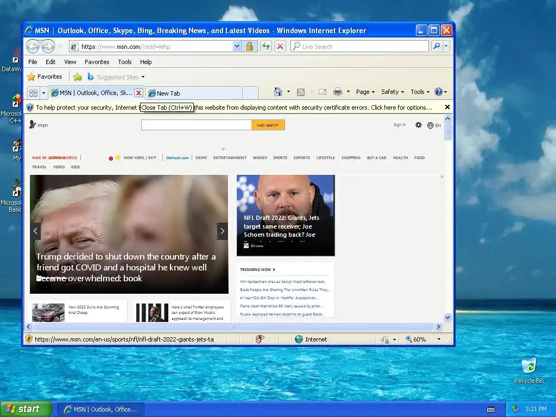Click the Add to Favorites star icon
Image resolution: width=556 pixels, height=417 pixels.
77,77
